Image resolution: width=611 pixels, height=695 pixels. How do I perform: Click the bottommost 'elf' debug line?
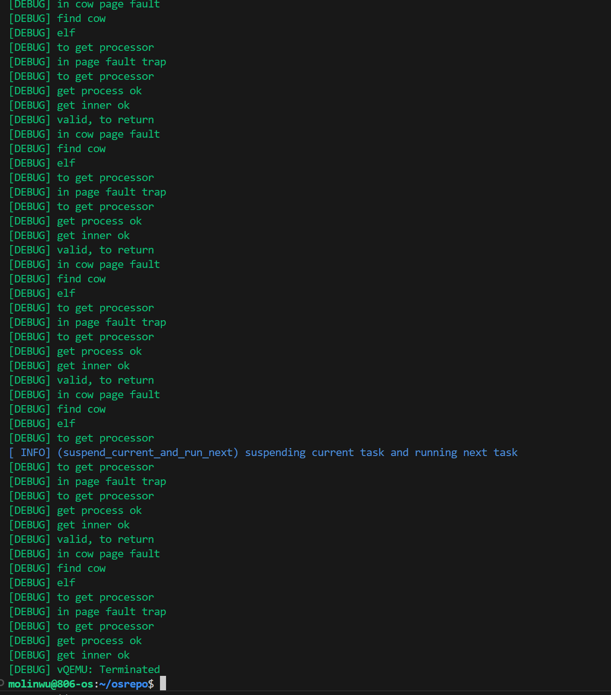tap(66, 583)
